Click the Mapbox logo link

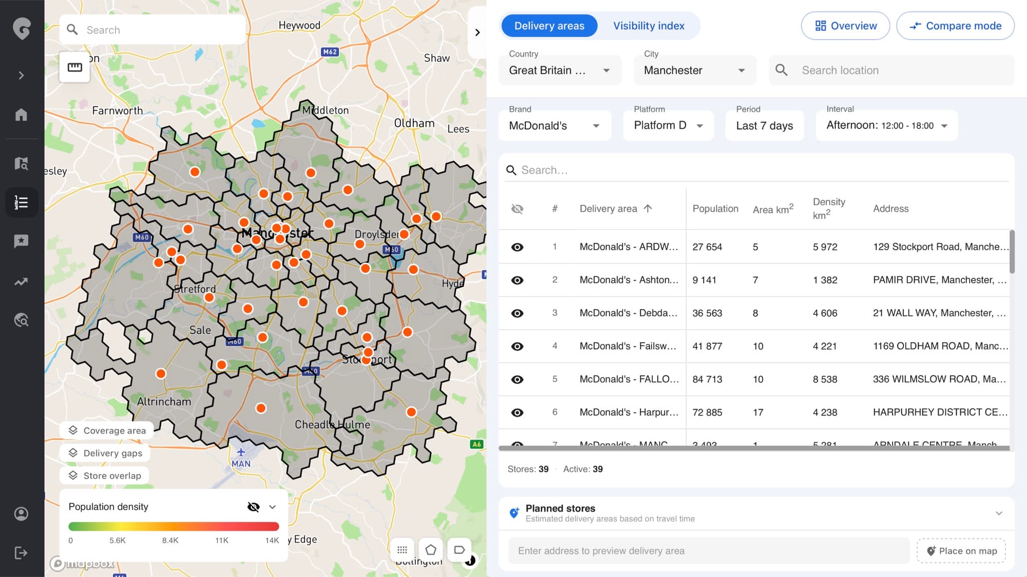pyautogui.click(x=83, y=564)
